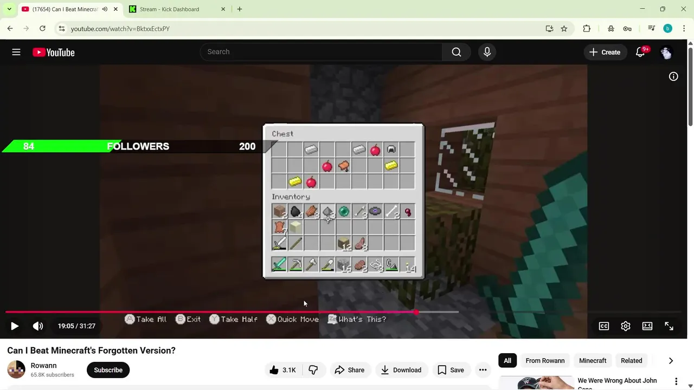
Task: Open Chrome three-dot menu
Action: (684, 29)
